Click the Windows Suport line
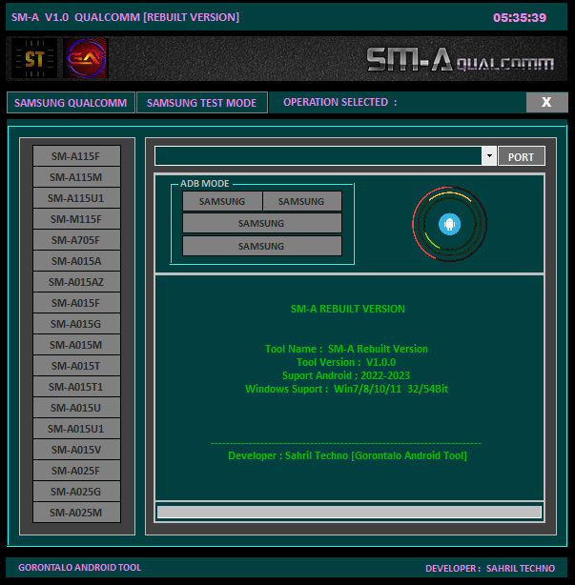 click(x=346, y=389)
